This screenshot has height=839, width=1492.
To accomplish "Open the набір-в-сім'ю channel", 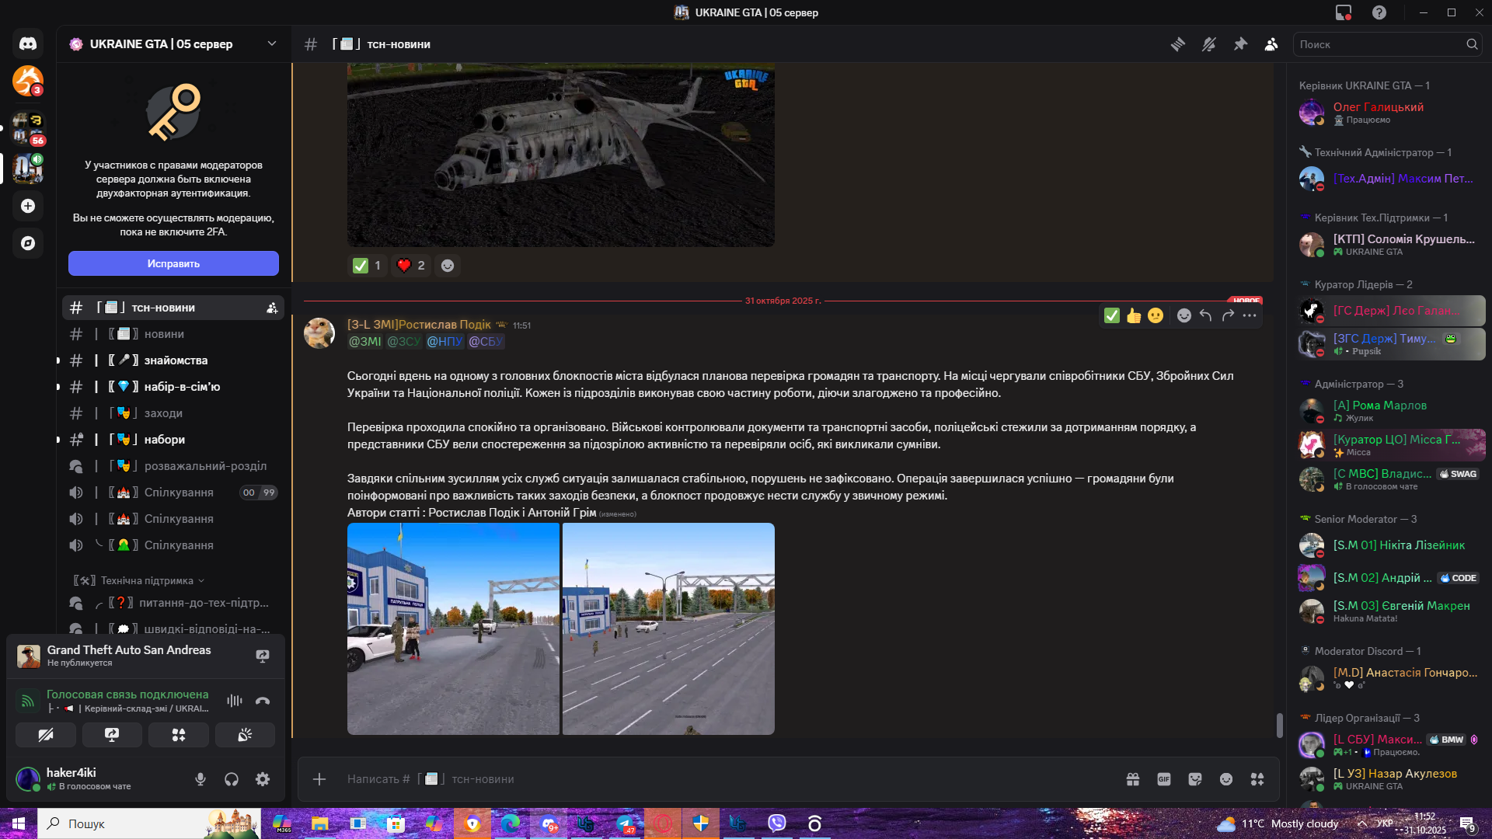I will point(173,387).
